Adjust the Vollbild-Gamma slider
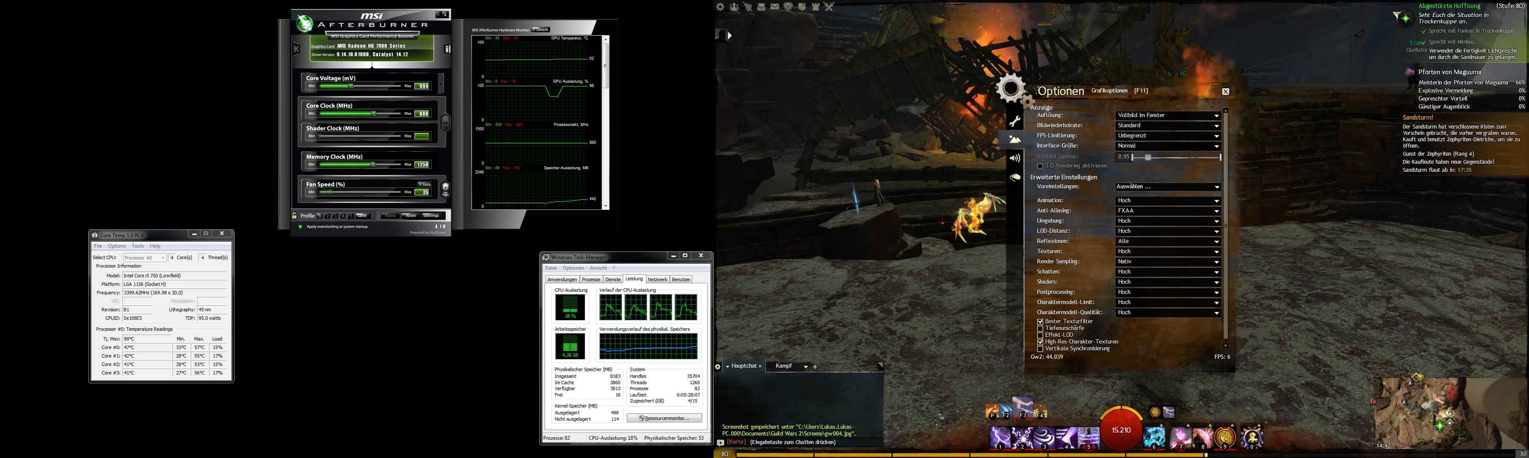 pyautogui.click(x=1176, y=157)
